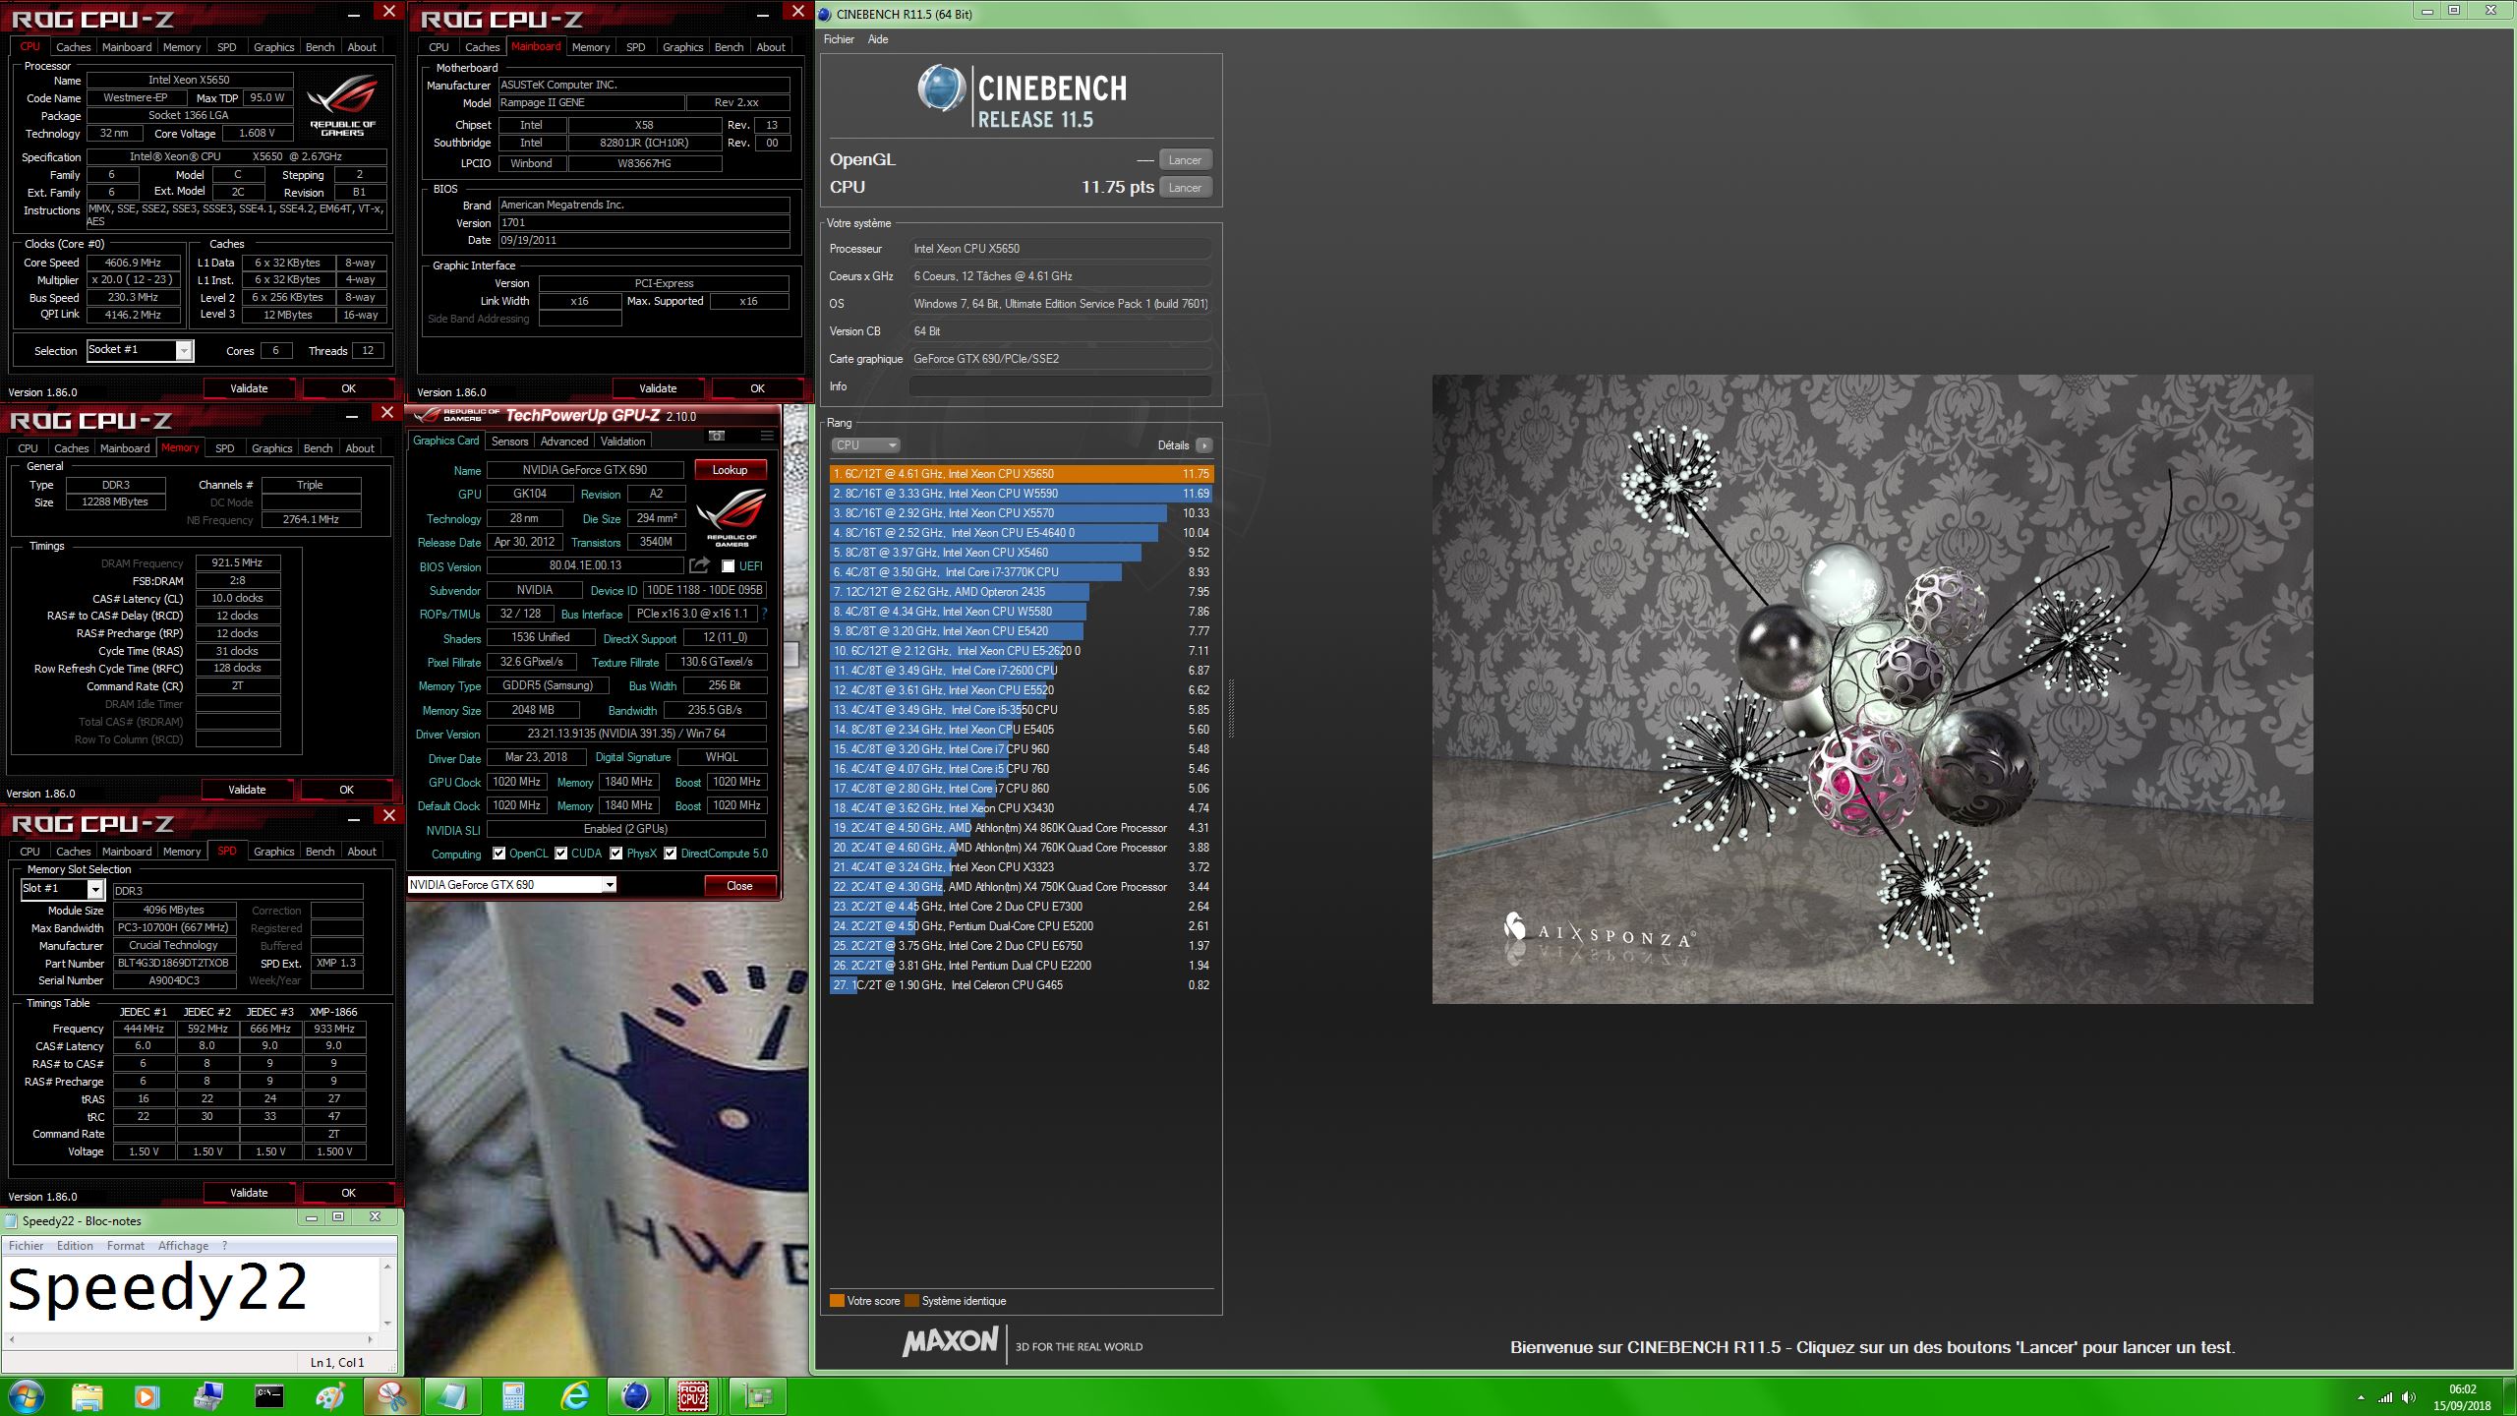
Task: Open the Command Prompt taskbar icon
Action: pyautogui.click(x=268, y=1396)
